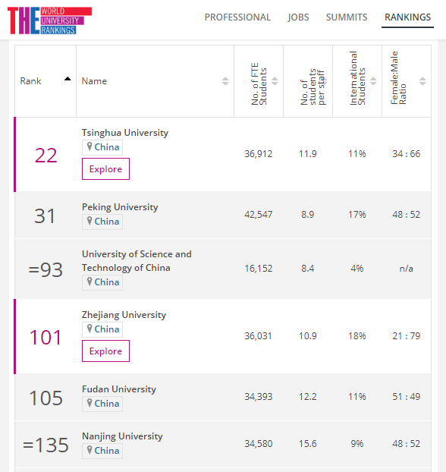Click the China link under Zhejiang University

(x=107, y=329)
